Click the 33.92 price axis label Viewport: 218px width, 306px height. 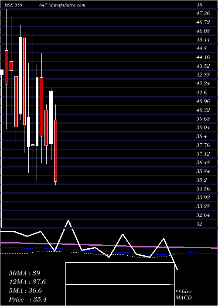(x=203, y=198)
